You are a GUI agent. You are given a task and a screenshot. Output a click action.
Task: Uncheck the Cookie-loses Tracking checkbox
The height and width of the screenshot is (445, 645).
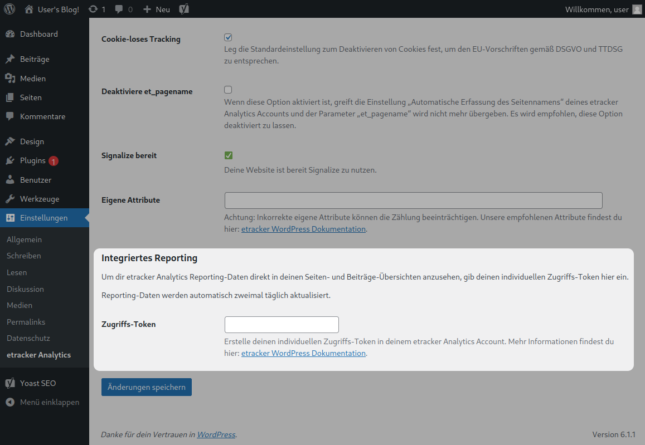click(228, 37)
